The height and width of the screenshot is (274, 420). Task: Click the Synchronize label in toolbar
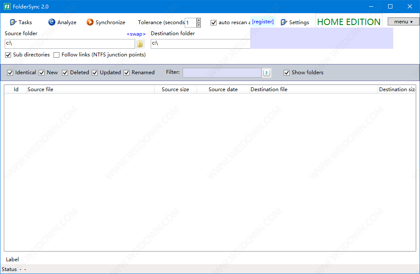click(110, 22)
